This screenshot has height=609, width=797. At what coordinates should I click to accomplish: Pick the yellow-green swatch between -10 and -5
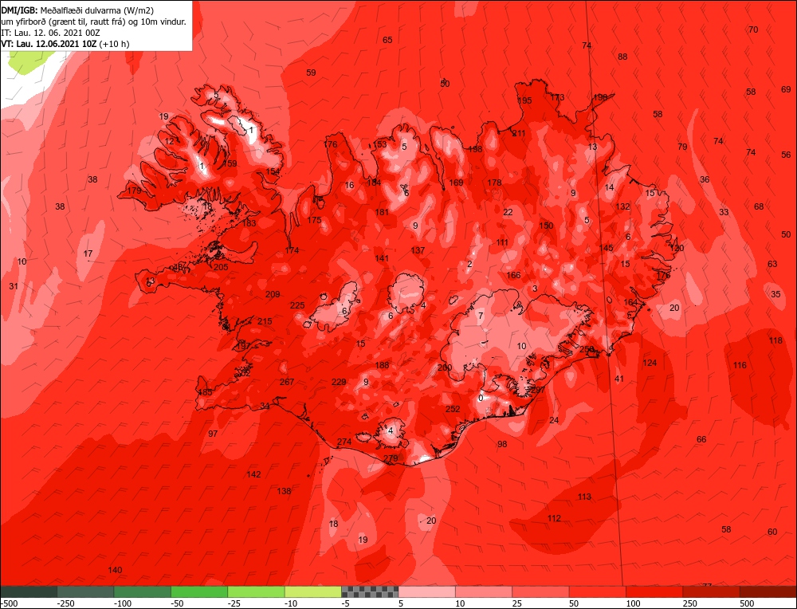pos(313,591)
